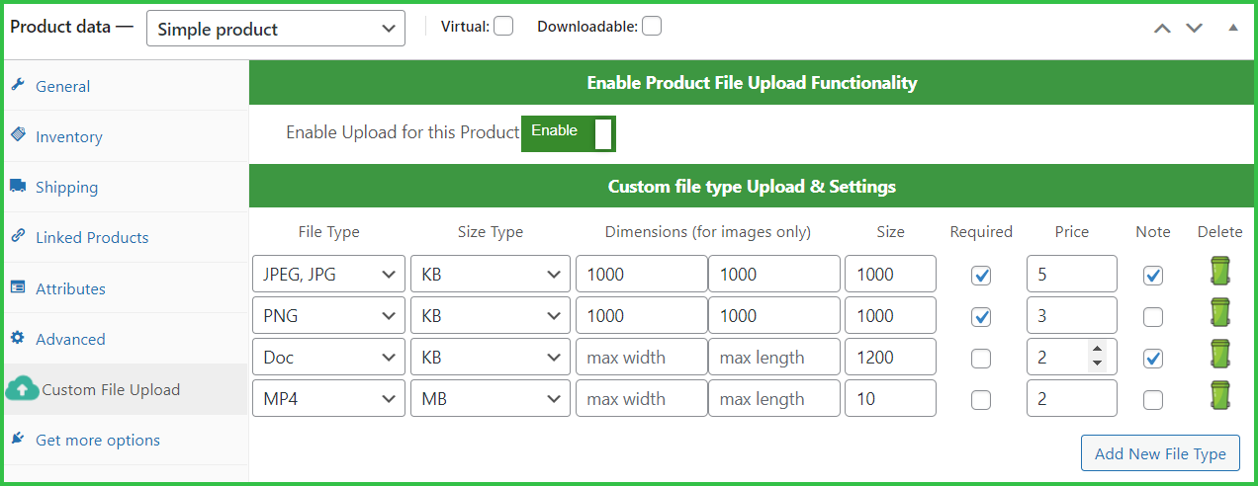This screenshot has height=486, width=1258.
Task: Click trash bin for PNG row
Action: coord(1219,312)
